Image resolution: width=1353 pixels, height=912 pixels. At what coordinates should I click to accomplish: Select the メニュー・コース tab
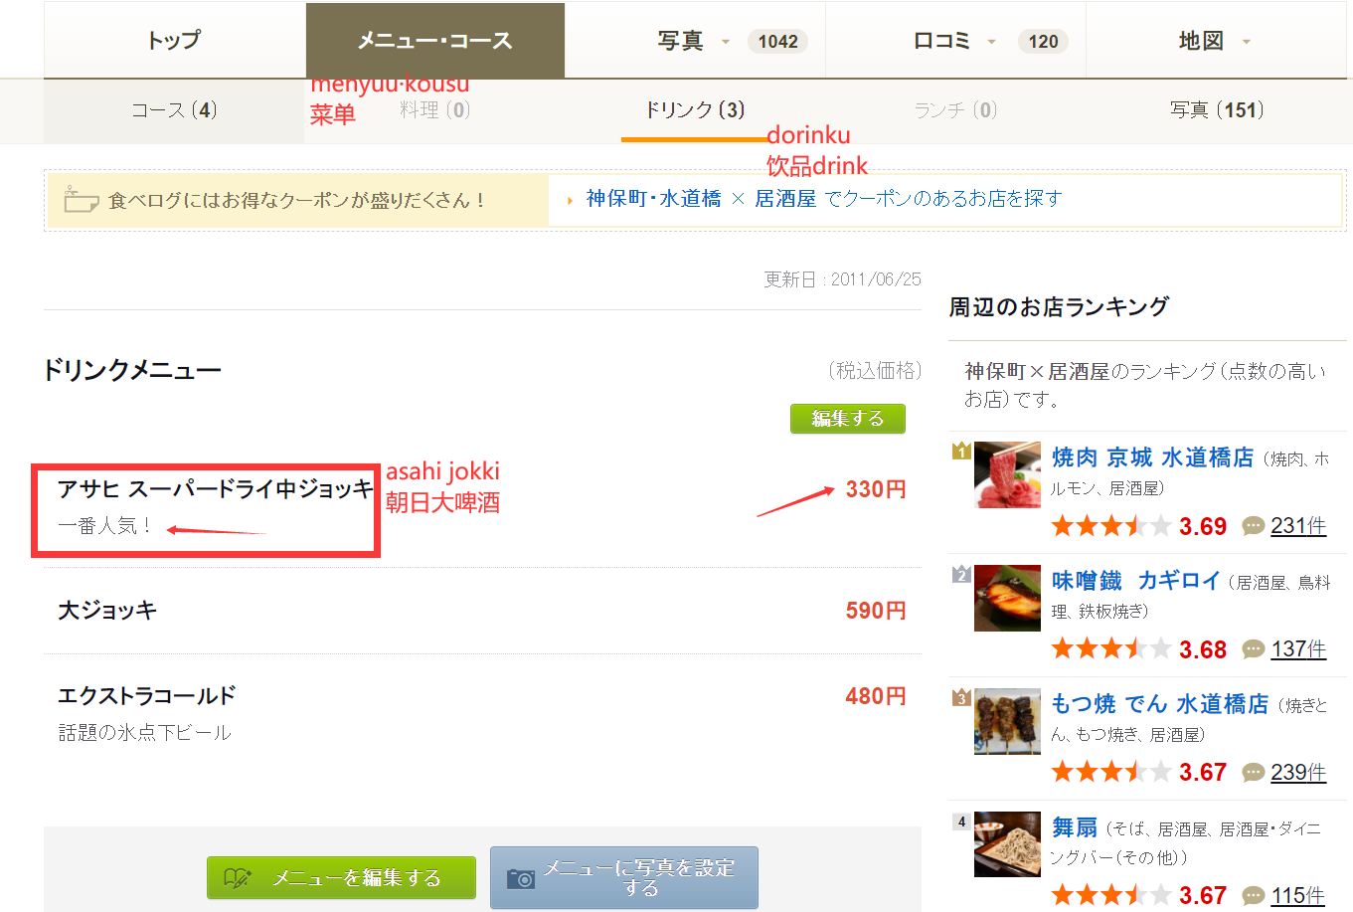click(x=435, y=41)
